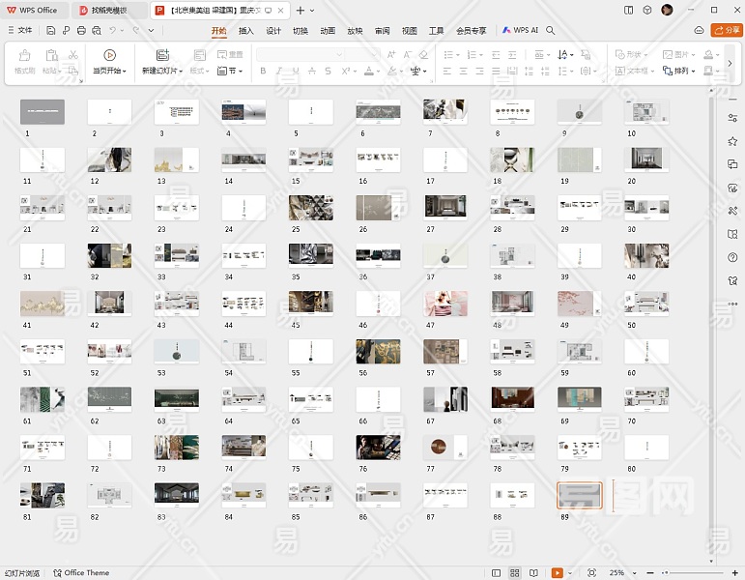Click the print icon in the quick access toolbar

81,30
